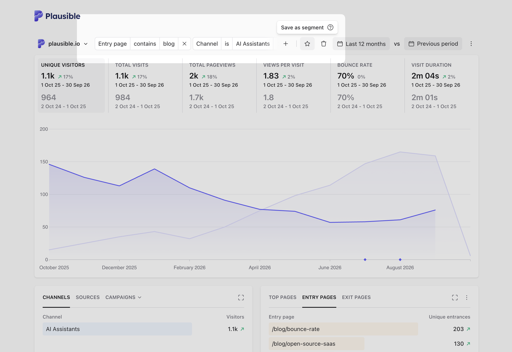Select the Bounce Rate metric card
The height and width of the screenshot is (352, 512).
coord(368,85)
